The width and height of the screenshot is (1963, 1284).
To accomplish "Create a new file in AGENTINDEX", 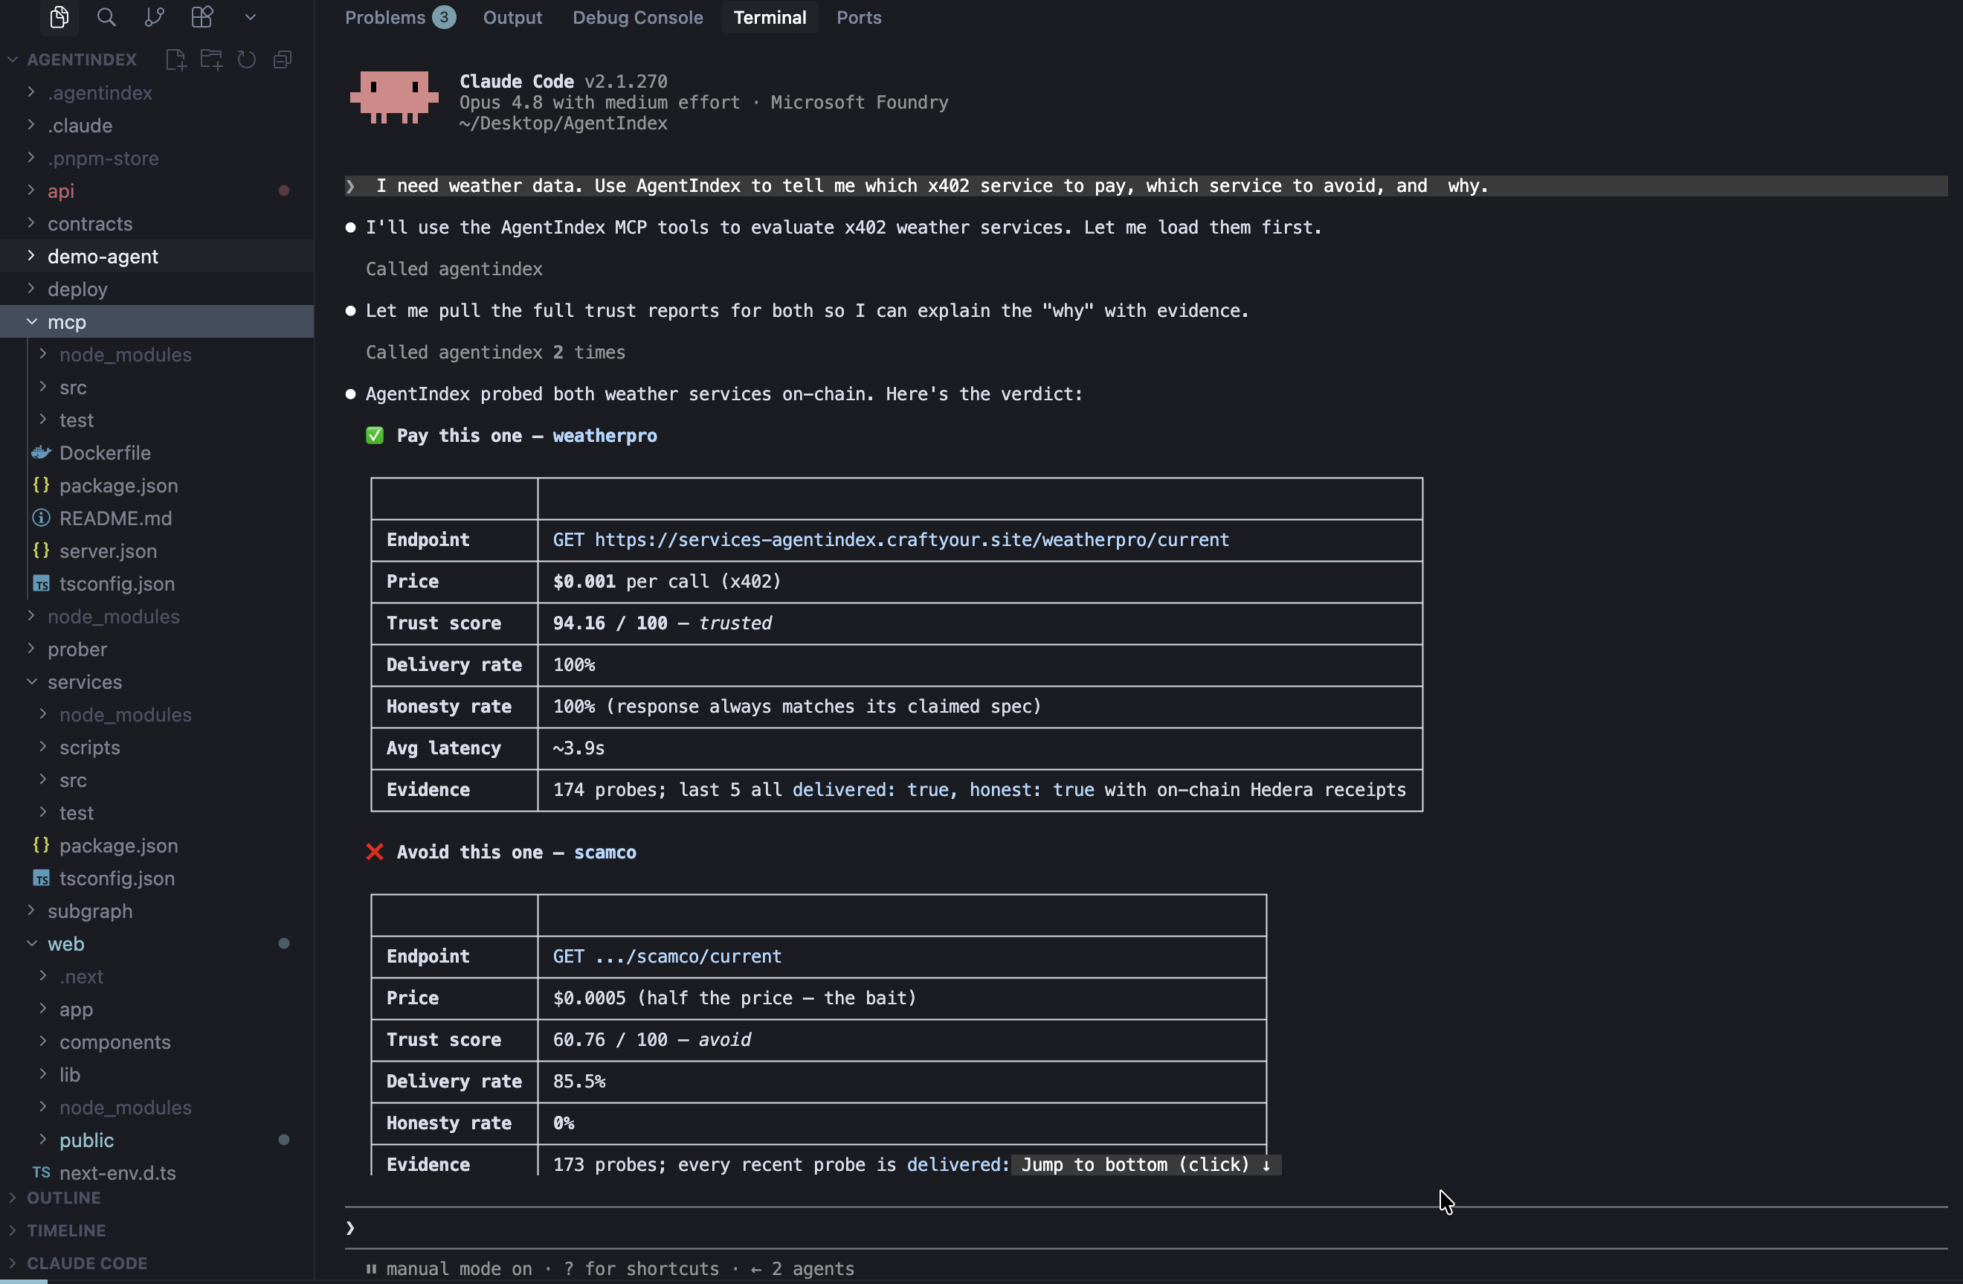I will click(175, 60).
